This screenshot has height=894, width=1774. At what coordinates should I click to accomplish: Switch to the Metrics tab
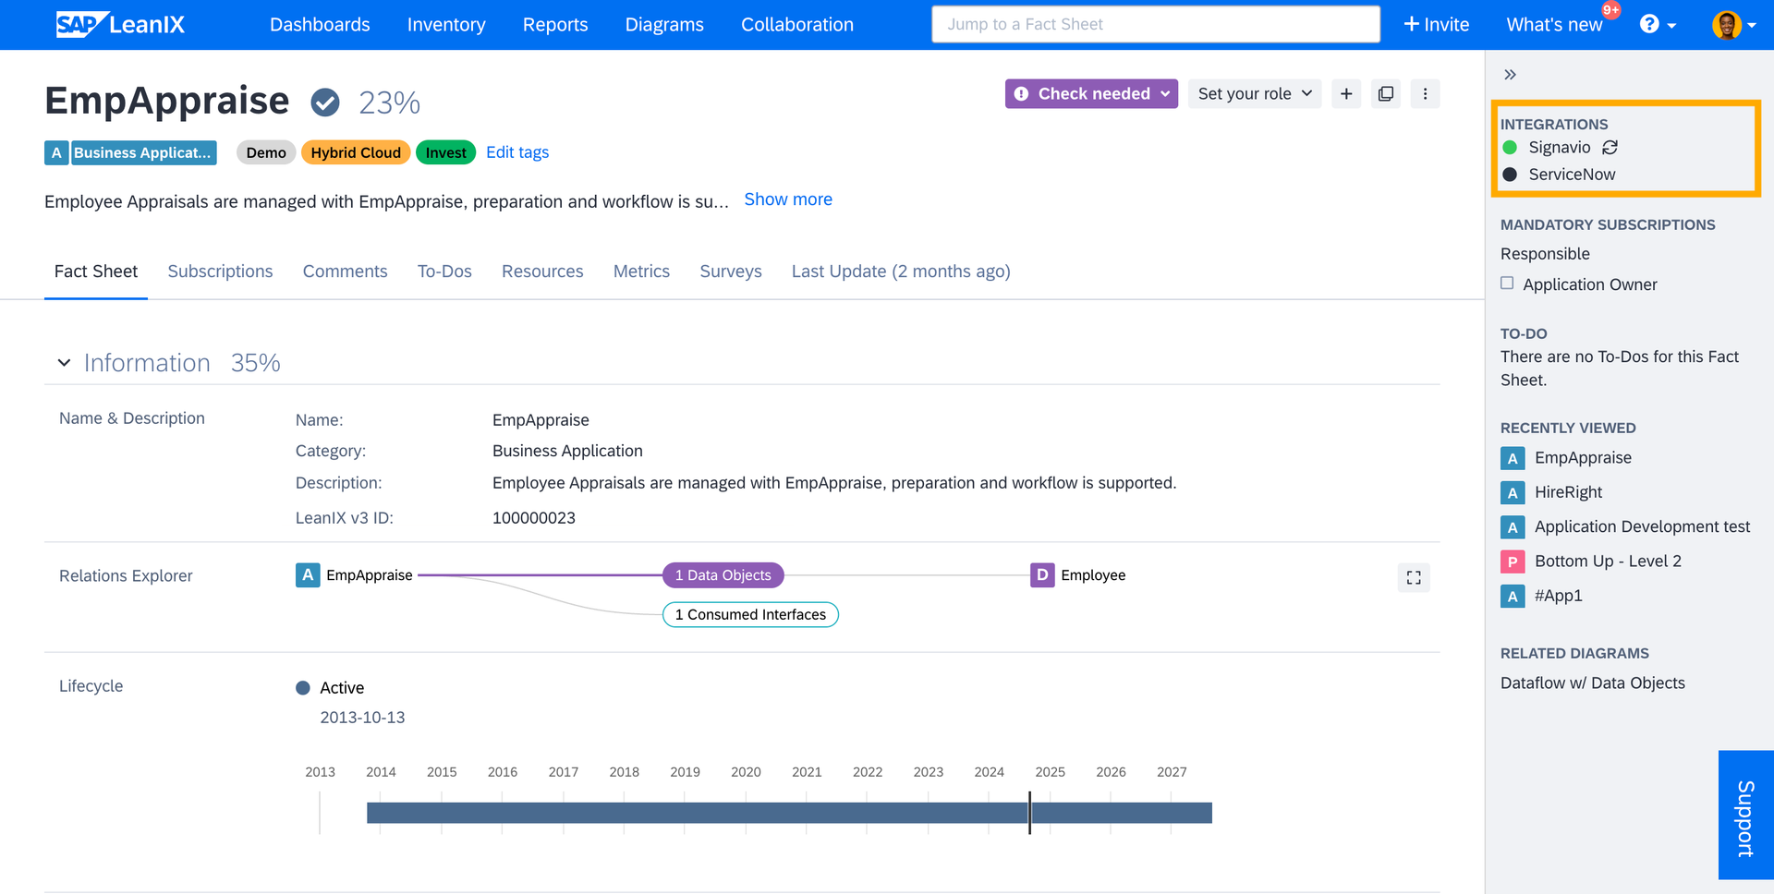click(x=641, y=272)
